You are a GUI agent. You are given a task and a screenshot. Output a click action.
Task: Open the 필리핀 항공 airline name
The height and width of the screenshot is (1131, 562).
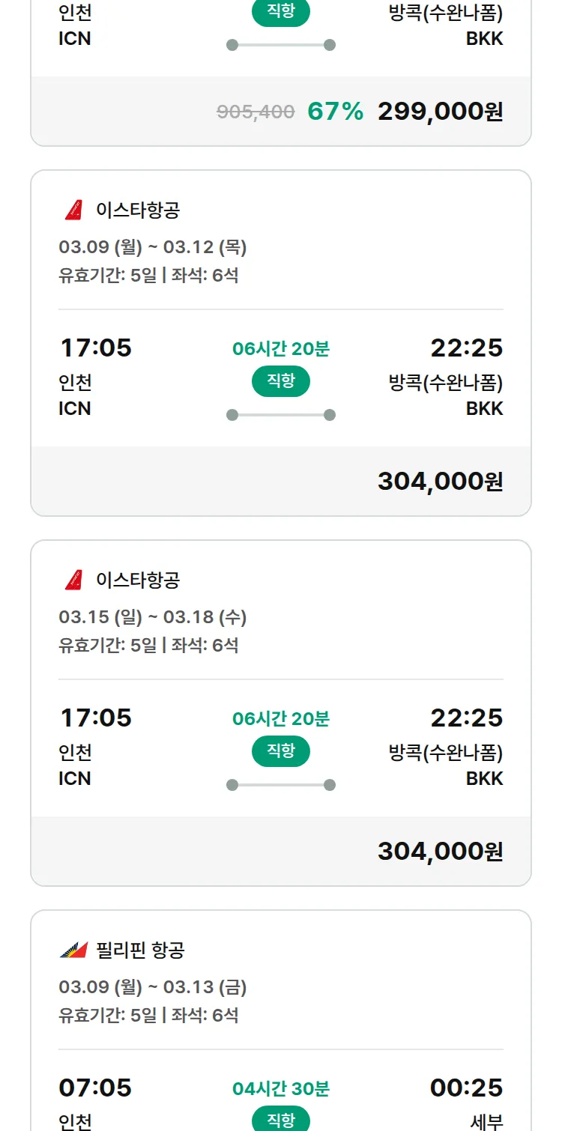pos(140,950)
